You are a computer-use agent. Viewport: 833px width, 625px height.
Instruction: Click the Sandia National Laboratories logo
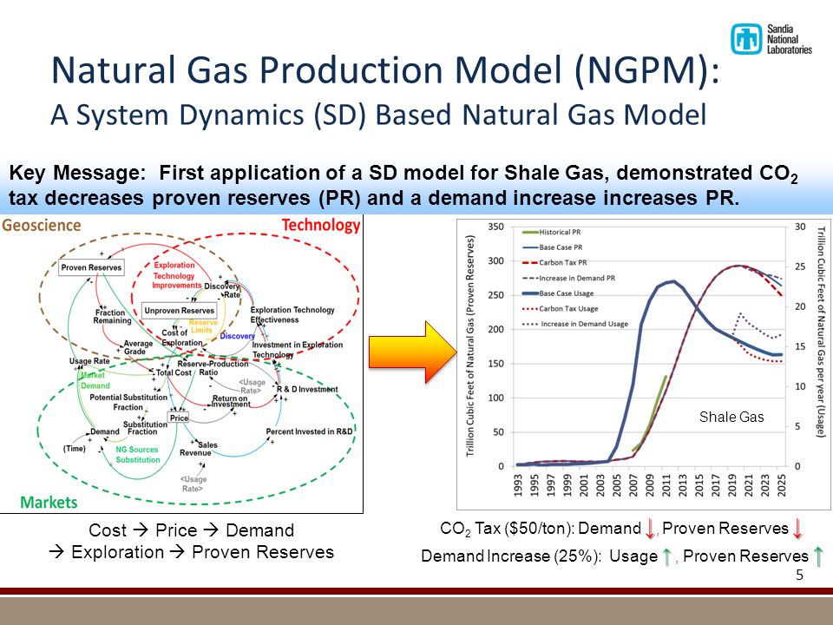(x=771, y=39)
